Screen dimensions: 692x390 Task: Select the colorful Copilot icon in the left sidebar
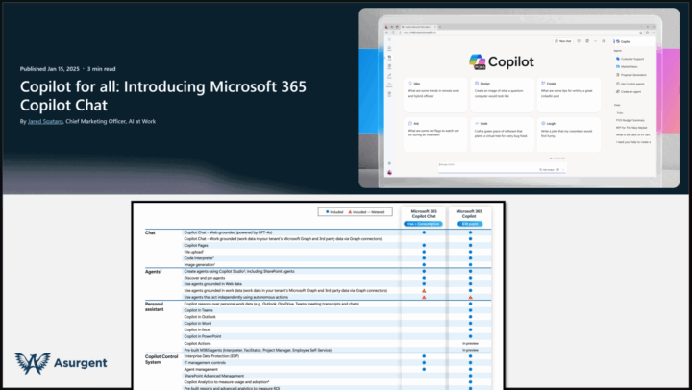(x=389, y=57)
